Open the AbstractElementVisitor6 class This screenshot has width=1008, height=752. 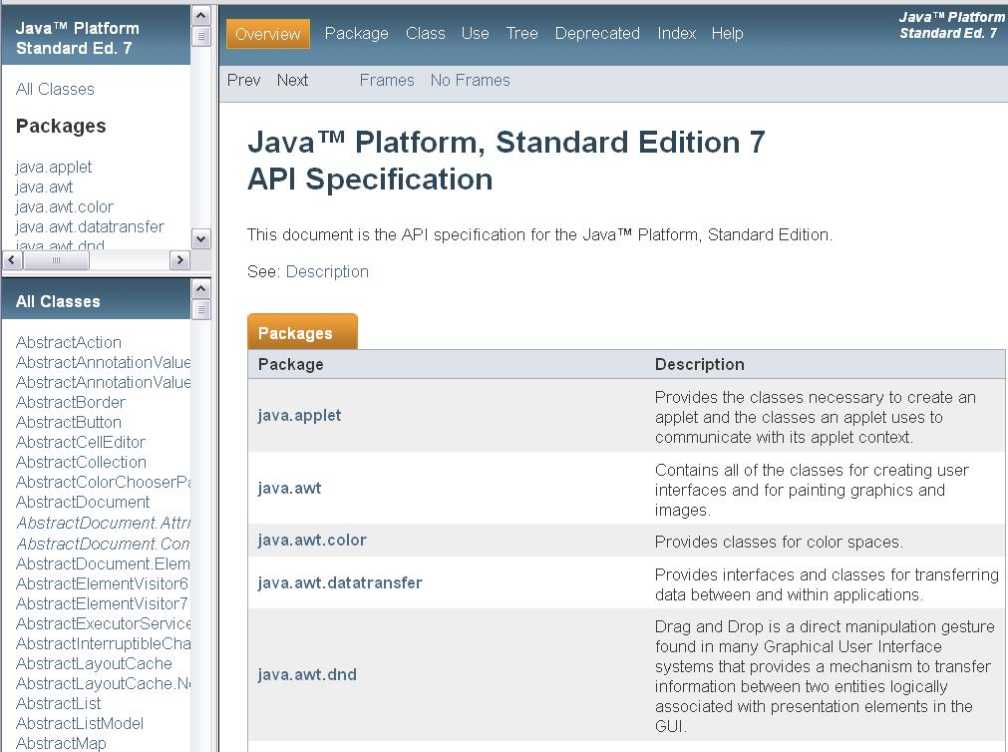pos(102,583)
